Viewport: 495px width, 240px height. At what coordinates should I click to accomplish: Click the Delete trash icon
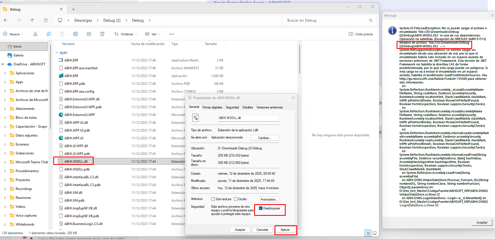[102, 34]
